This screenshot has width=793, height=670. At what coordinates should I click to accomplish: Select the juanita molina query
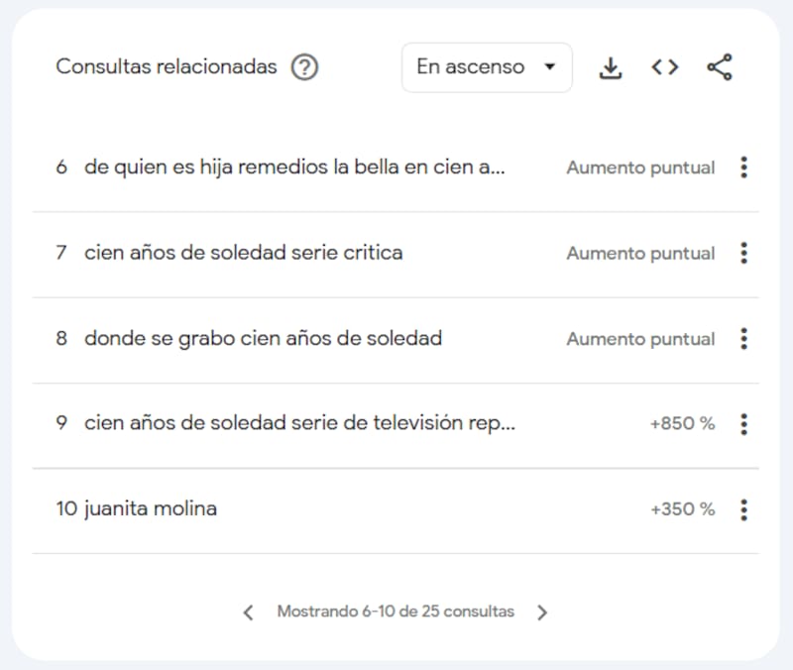pos(151,509)
